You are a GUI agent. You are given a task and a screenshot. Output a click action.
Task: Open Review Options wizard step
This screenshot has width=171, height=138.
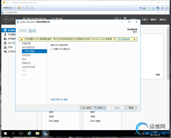click(26, 63)
